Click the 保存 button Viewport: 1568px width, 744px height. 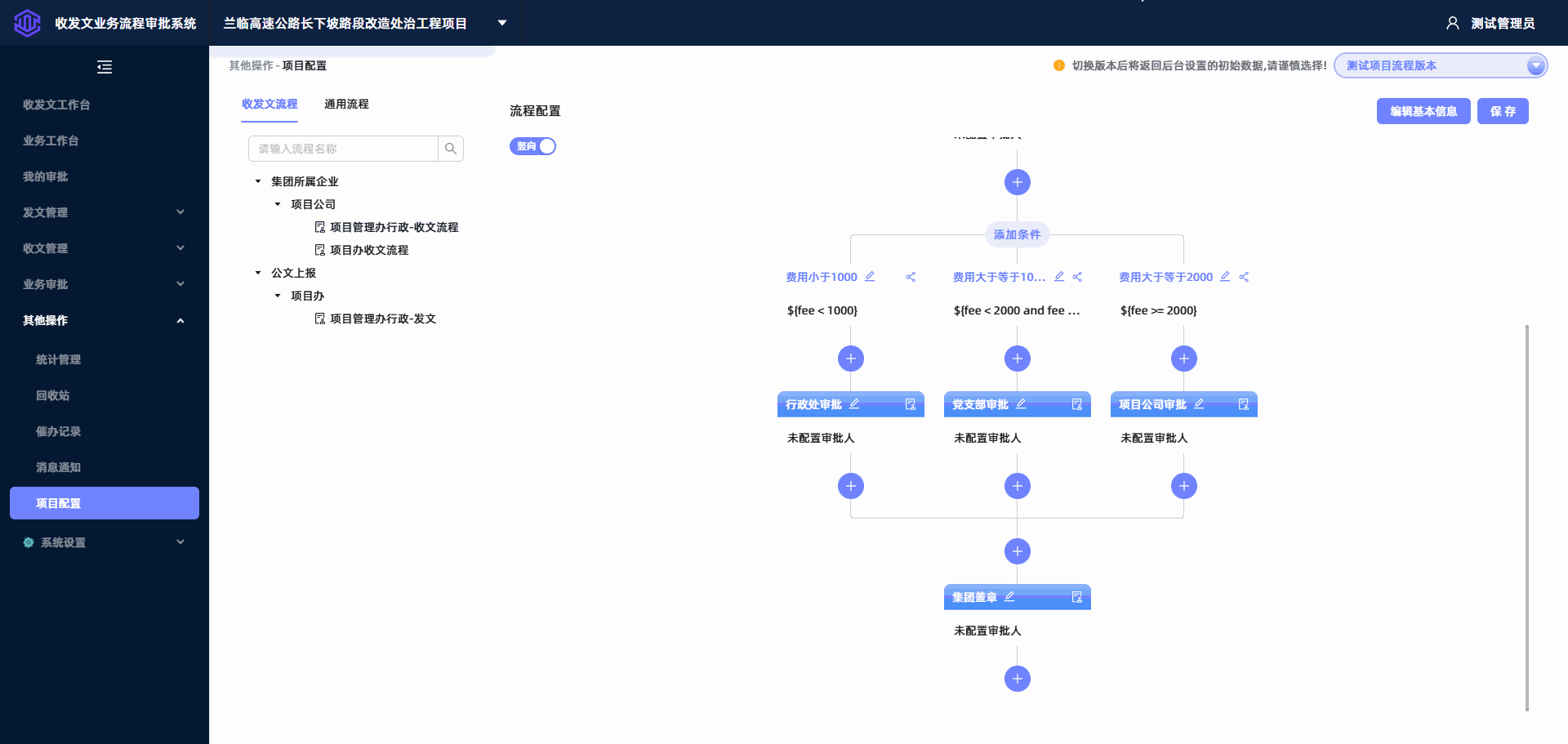click(x=1503, y=111)
